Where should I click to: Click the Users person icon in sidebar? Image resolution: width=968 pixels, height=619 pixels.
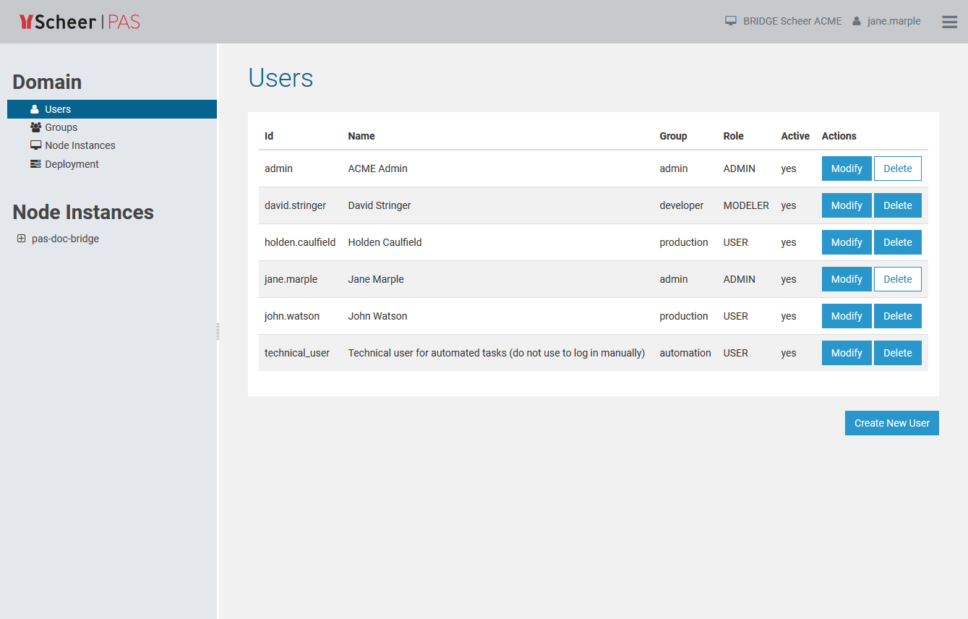[35, 109]
